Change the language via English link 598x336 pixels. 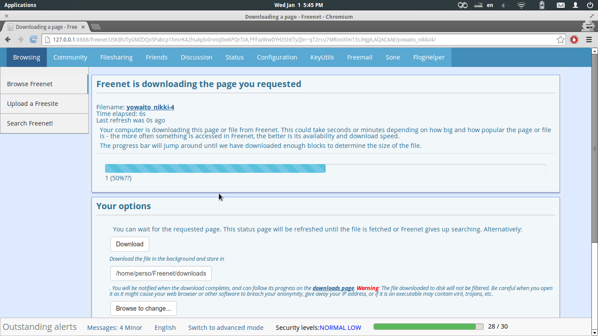pyautogui.click(x=165, y=328)
